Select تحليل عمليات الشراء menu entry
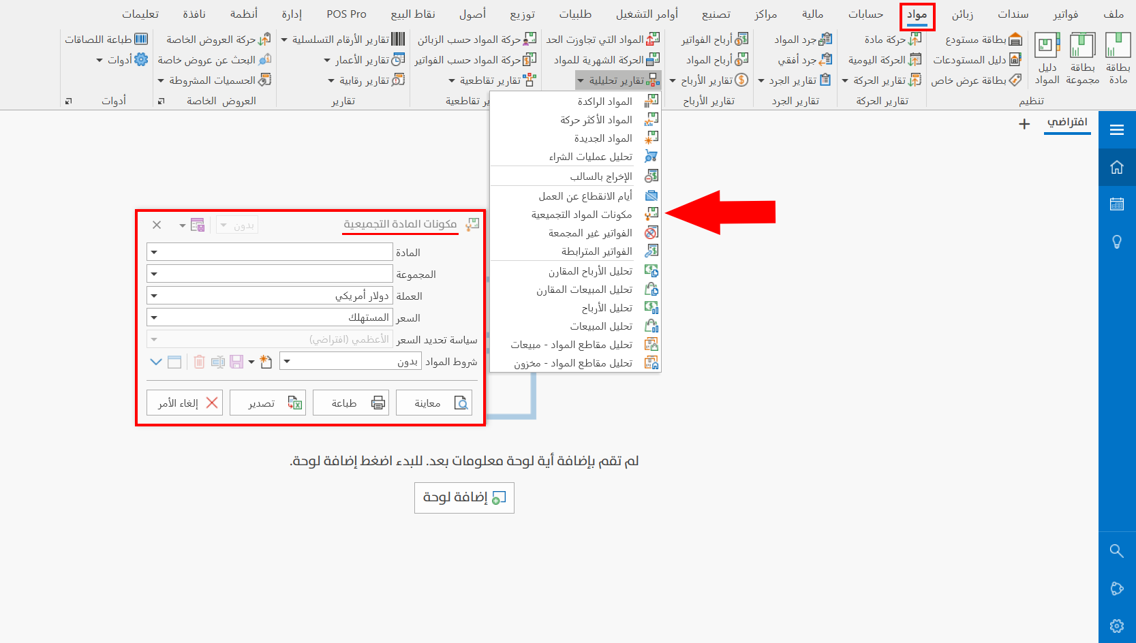The height and width of the screenshot is (643, 1136). click(x=575, y=157)
